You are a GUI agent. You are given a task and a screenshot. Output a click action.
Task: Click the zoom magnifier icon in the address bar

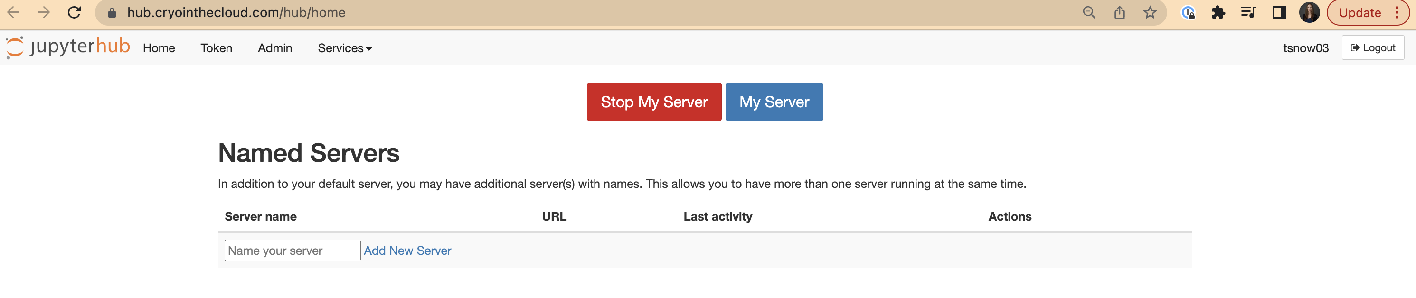click(x=1088, y=13)
